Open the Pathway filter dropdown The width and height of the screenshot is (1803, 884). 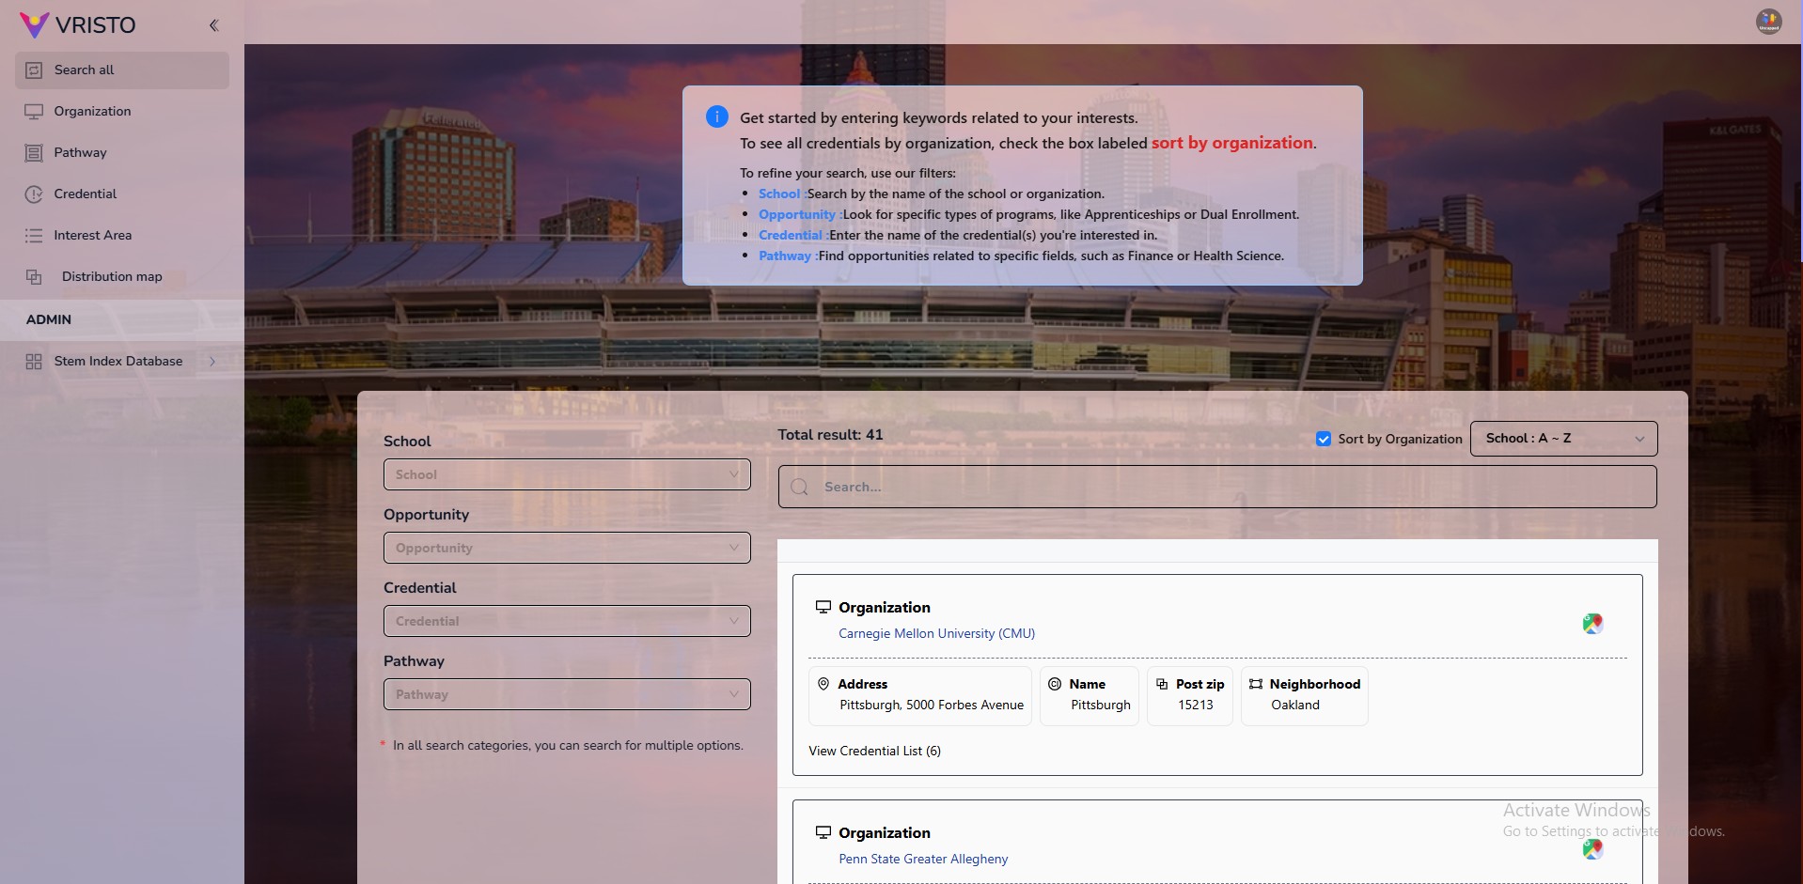point(567,694)
